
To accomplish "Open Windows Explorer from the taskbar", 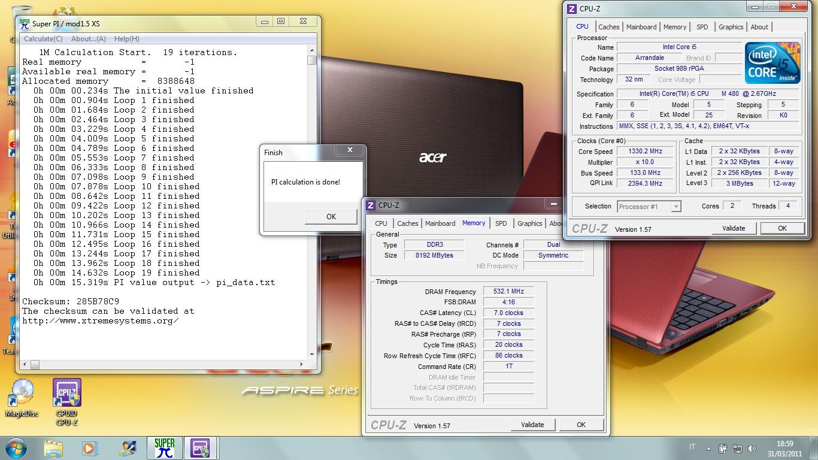I will pyautogui.click(x=53, y=448).
